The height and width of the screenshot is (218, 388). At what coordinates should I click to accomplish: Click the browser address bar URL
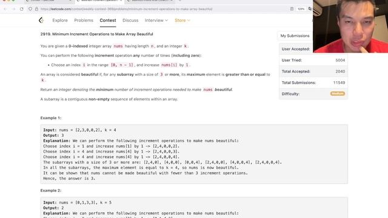coord(126,9)
